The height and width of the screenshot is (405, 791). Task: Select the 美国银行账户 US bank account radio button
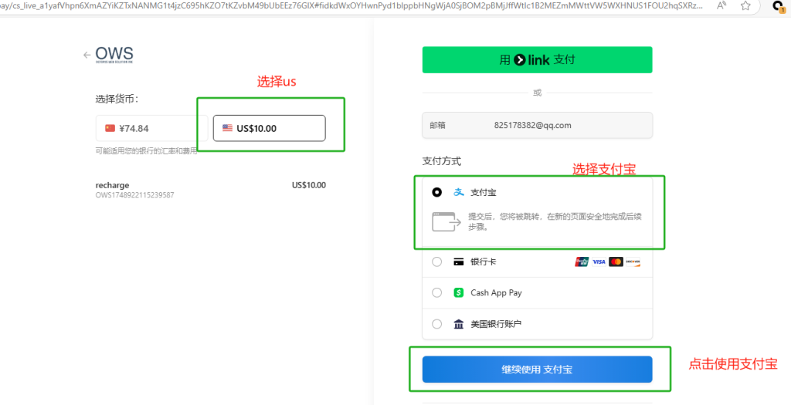[x=437, y=324]
